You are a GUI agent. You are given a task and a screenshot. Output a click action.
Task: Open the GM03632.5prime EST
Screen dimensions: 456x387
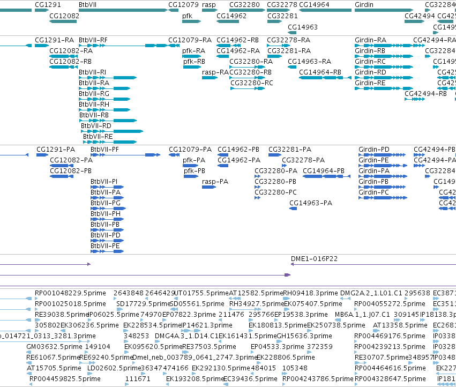pos(29,352)
